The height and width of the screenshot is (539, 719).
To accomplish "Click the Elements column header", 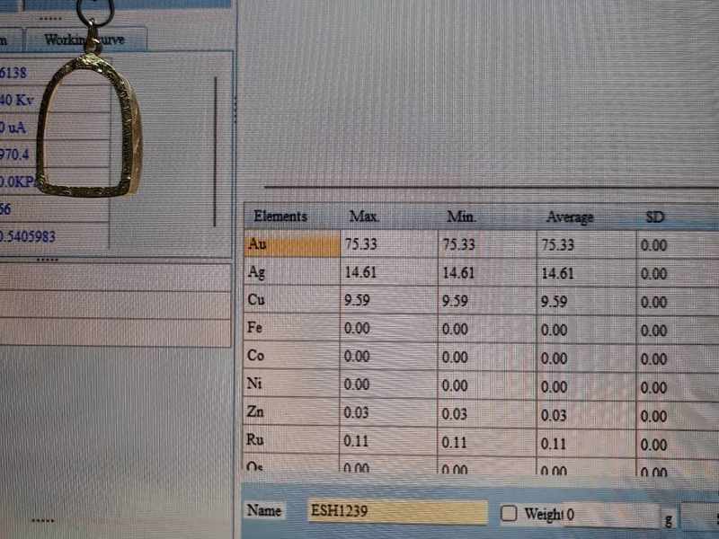I will tap(280, 216).
